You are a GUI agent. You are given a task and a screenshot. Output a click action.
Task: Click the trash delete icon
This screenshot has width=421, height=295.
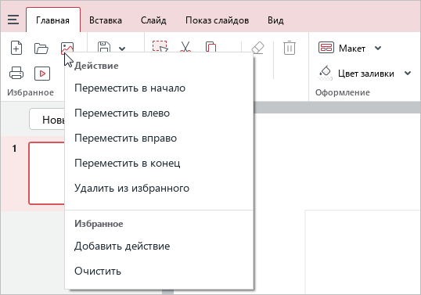click(x=290, y=48)
